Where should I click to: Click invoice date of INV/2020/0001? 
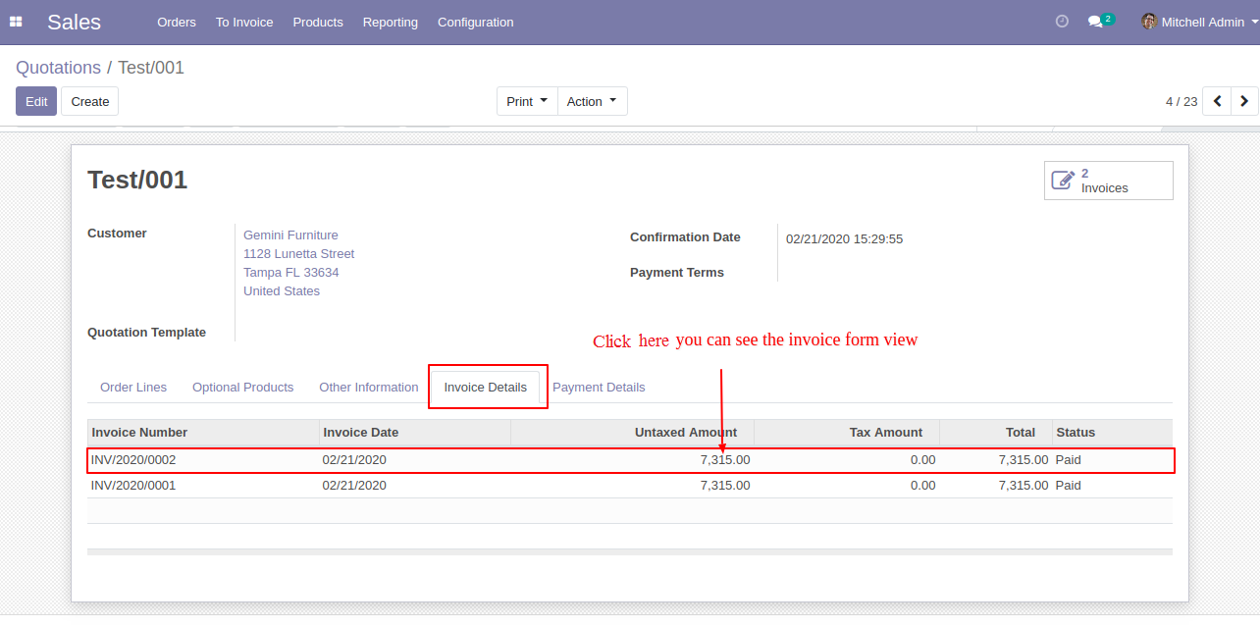tap(354, 486)
